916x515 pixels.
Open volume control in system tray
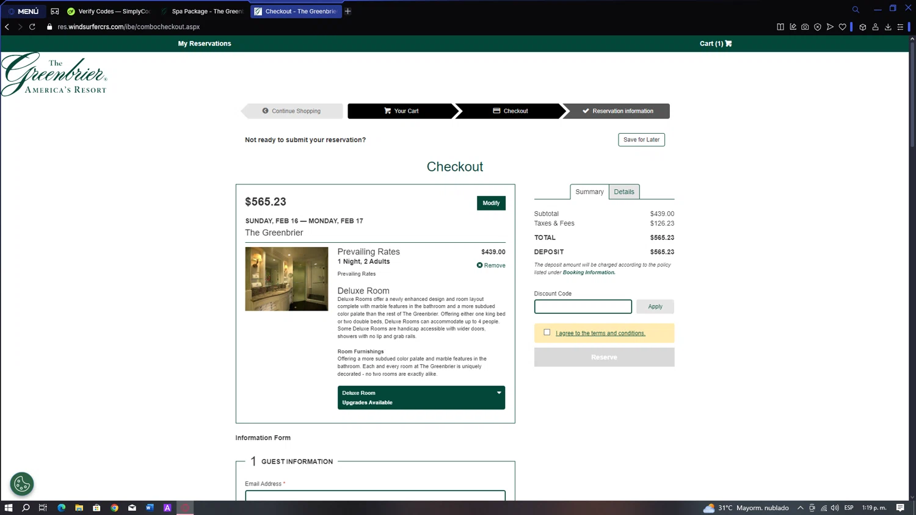pos(835,508)
